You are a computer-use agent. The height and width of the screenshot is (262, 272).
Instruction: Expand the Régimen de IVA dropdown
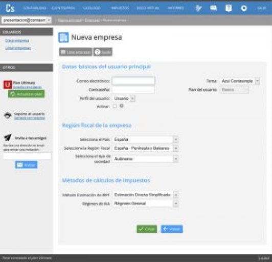pyautogui.click(x=145, y=204)
